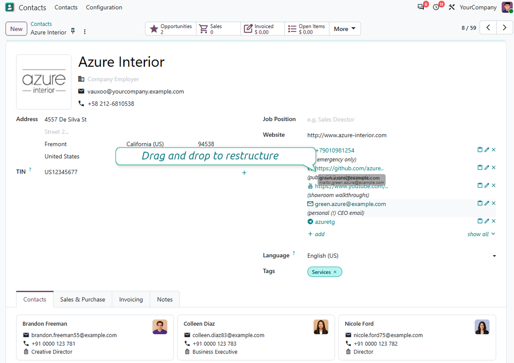Pin the Azure Interior breadcrumb

[x=73, y=31]
